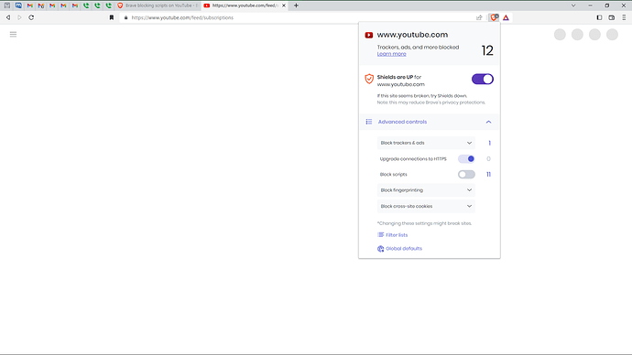Restore down the Brave window
632x355 pixels.
[607, 5]
